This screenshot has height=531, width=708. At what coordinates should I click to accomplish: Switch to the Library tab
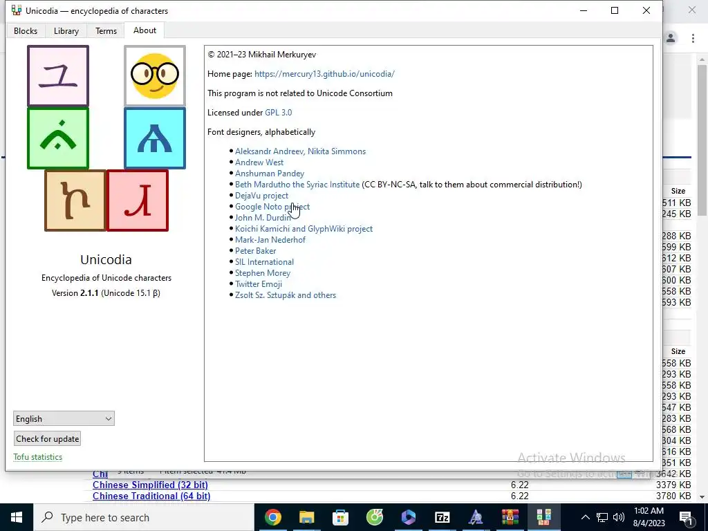pos(66,30)
